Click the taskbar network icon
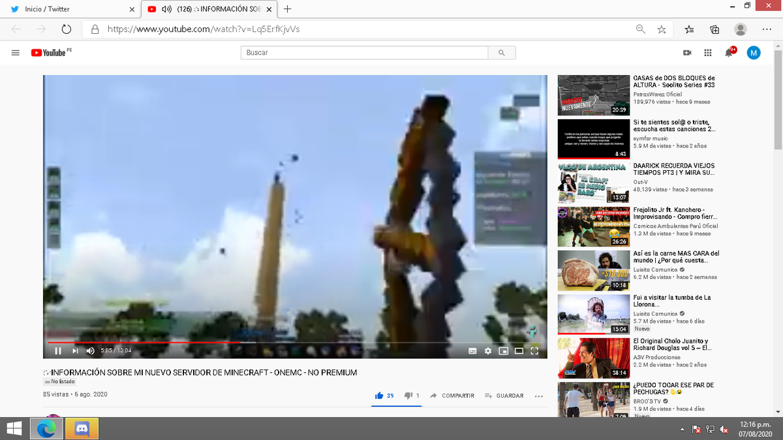This screenshot has width=783, height=440. pyautogui.click(x=711, y=430)
